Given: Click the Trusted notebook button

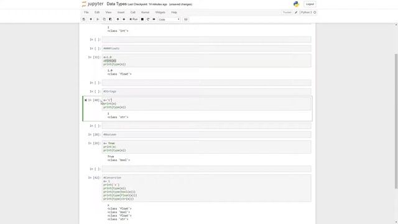Looking at the screenshot, I should point(287,12).
